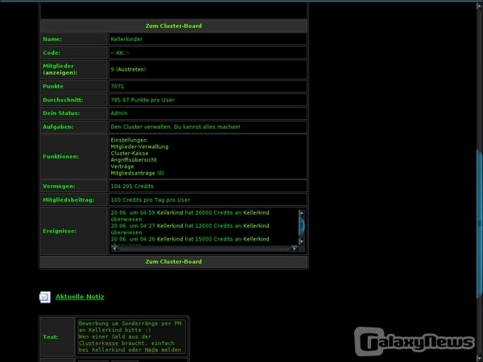Image resolution: width=483 pixels, height=362 pixels.
Task: Click the cluster name Kellerkinder
Action: (x=126, y=39)
